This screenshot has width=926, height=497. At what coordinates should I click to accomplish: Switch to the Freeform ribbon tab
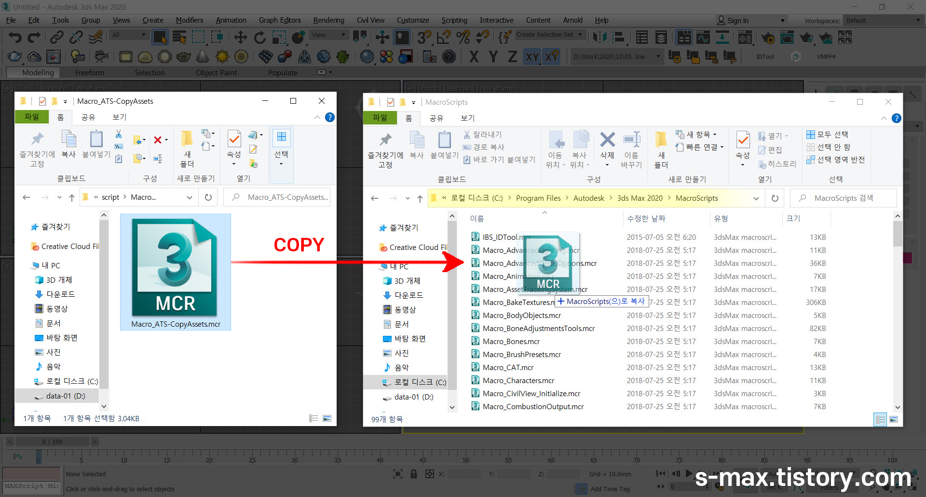[x=90, y=72]
